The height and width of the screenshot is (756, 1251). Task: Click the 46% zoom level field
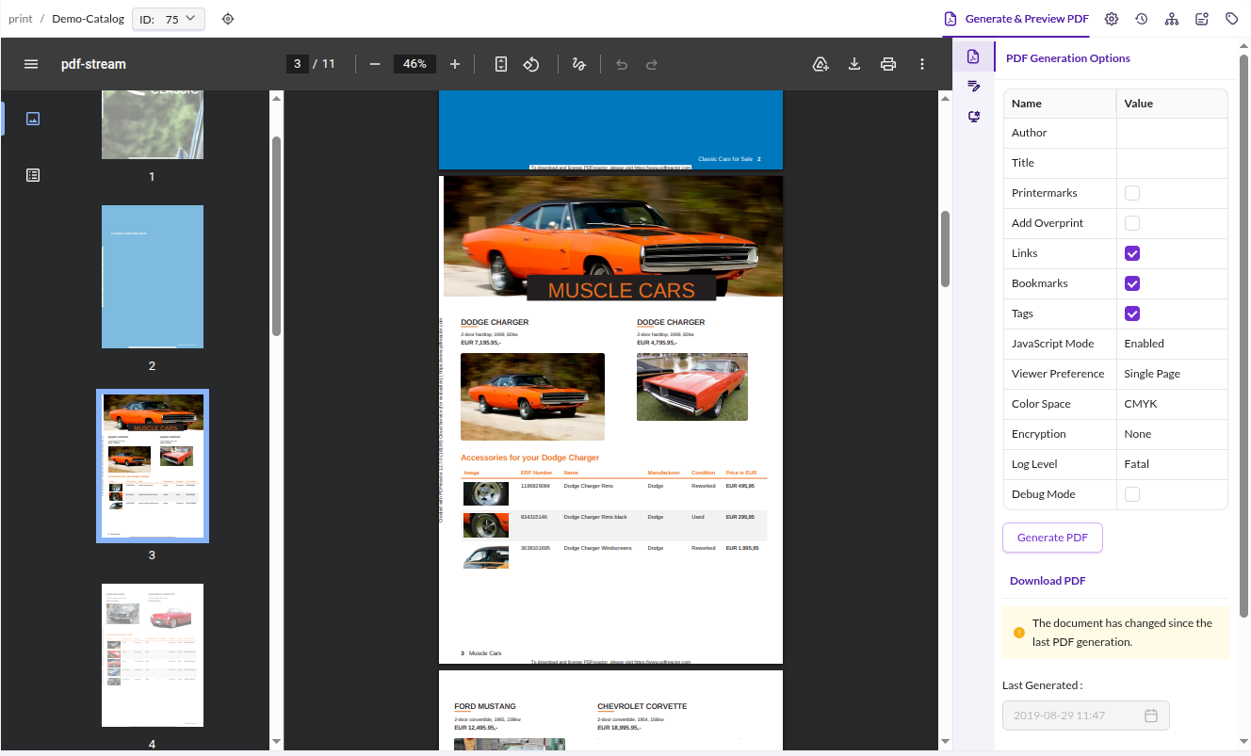click(414, 64)
